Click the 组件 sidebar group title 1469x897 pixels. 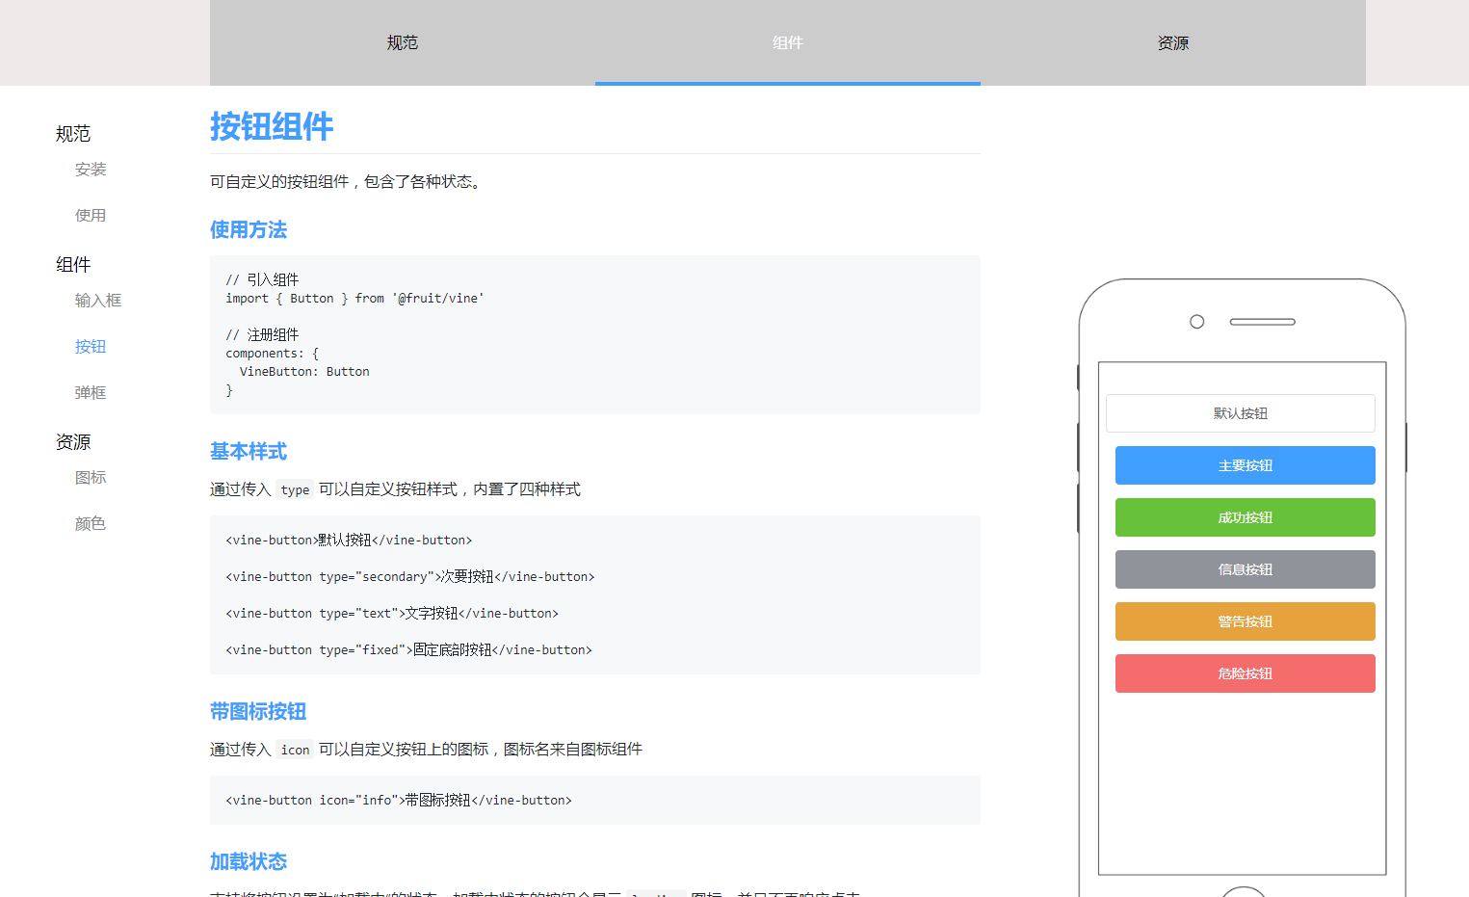[x=73, y=265]
